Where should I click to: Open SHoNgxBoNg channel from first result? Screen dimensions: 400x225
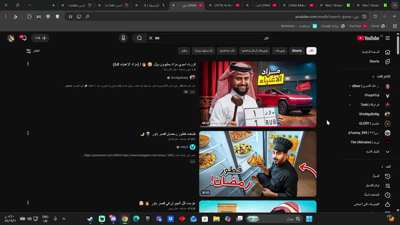pyautogui.click(x=179, y=78)
